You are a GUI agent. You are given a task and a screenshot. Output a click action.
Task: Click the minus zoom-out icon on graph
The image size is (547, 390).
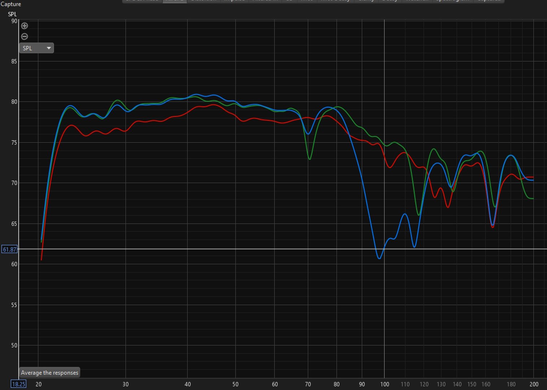(25, 36)
